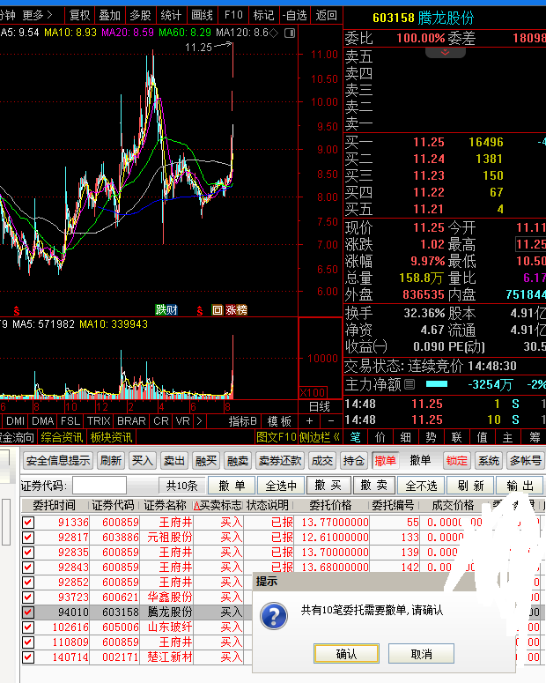Click 撤买 to cancel buy orders
Screen dimensions: 546x683
tap(328, 486)
